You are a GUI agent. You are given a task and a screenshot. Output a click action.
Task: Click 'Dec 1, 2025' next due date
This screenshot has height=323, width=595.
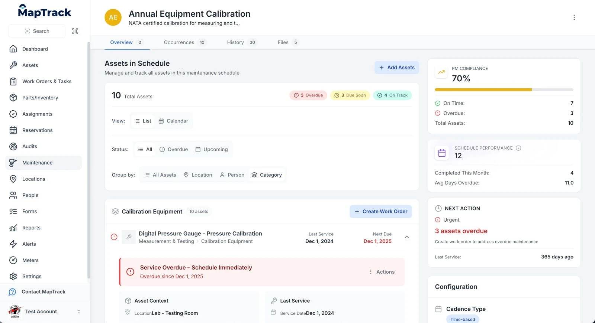click(x=377, y=241)
